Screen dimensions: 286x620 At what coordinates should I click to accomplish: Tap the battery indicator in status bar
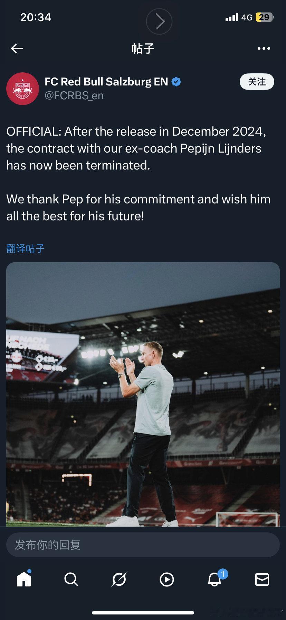(265, 17)
